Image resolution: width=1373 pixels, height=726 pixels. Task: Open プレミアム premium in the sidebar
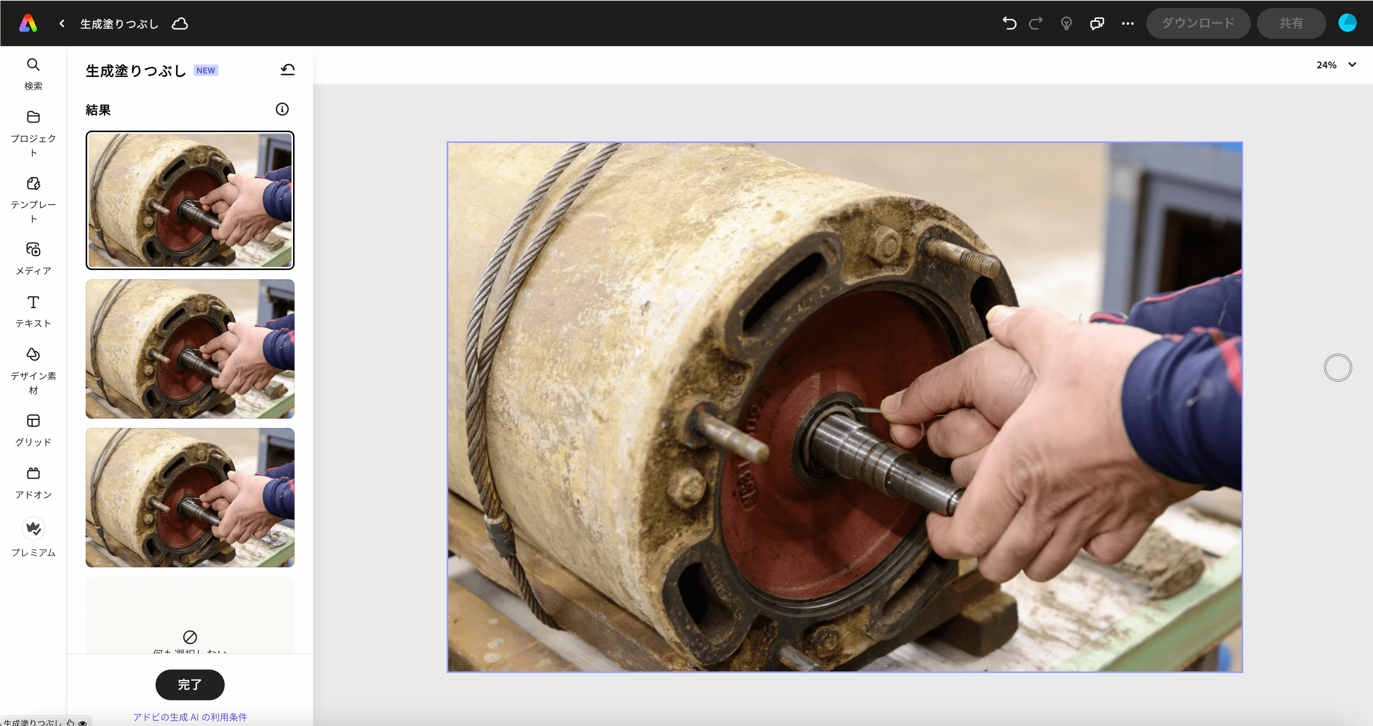tap(33, 537)
